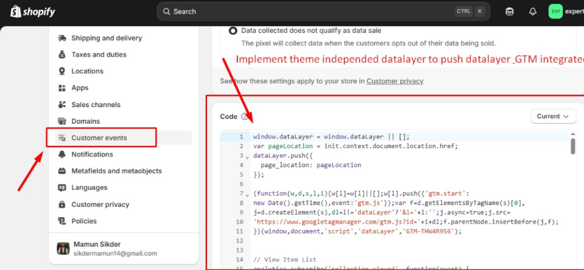The width and height of the screenshot is (584, 270).
Task: Open Domains settings
Action: (86, 121)
